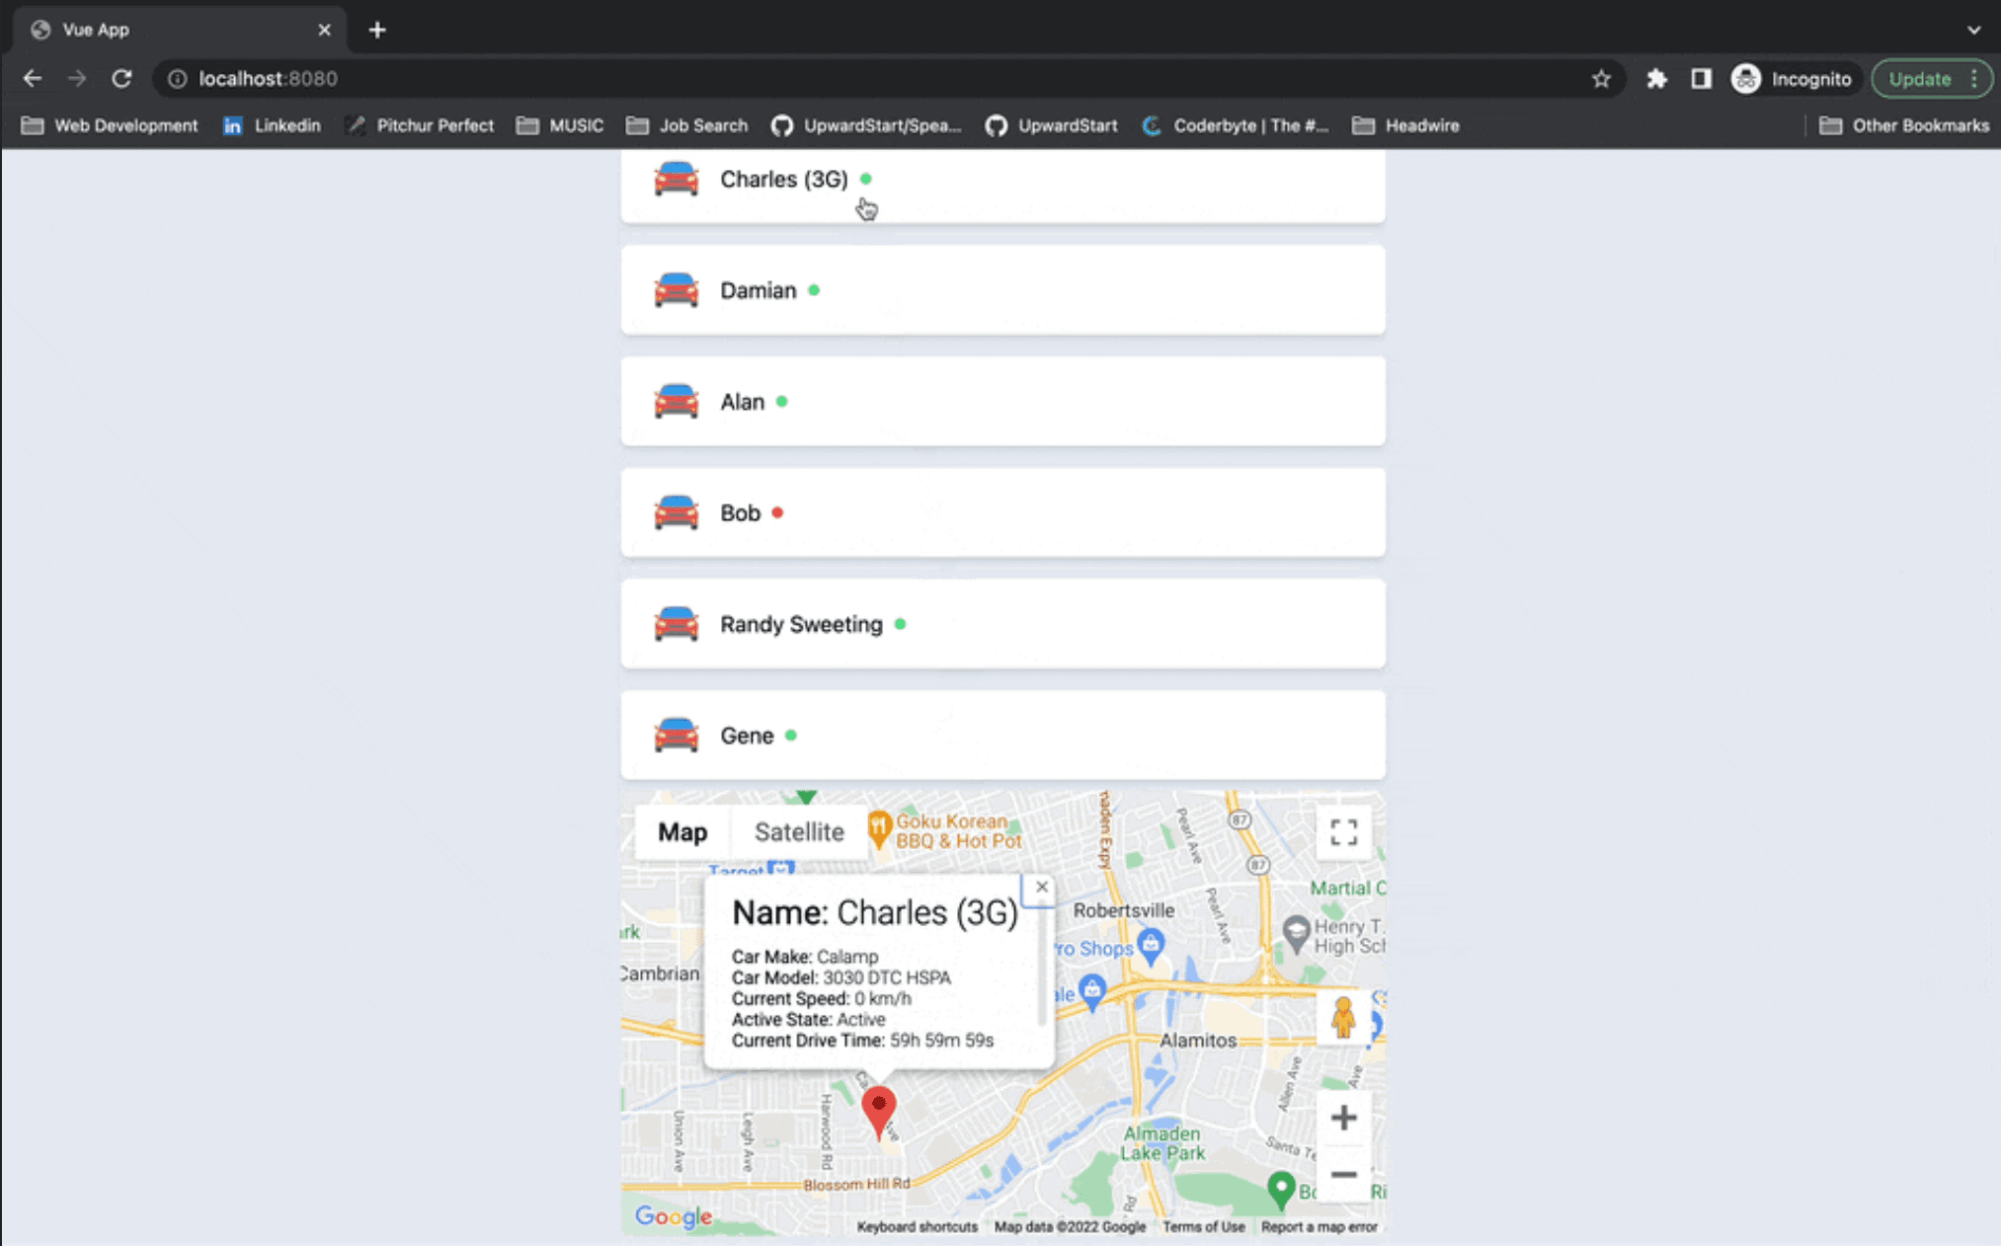Open the Job Search bookmarks folder
This screenshot has height=1246, width=2001.
click(687, 125)
